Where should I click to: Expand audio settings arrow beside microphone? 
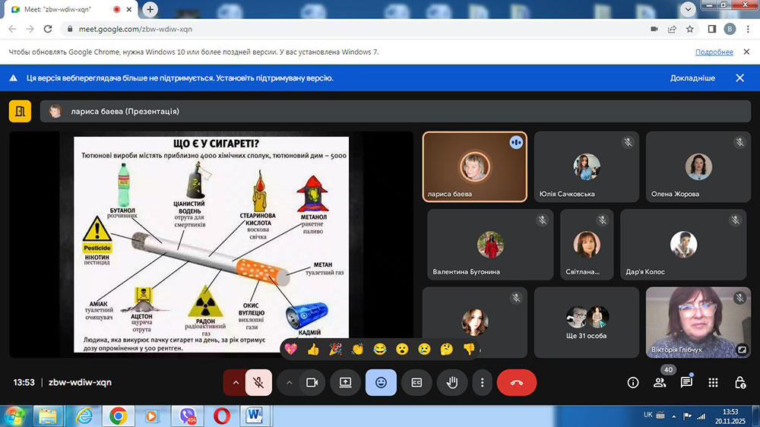click(x=234, y=383)
